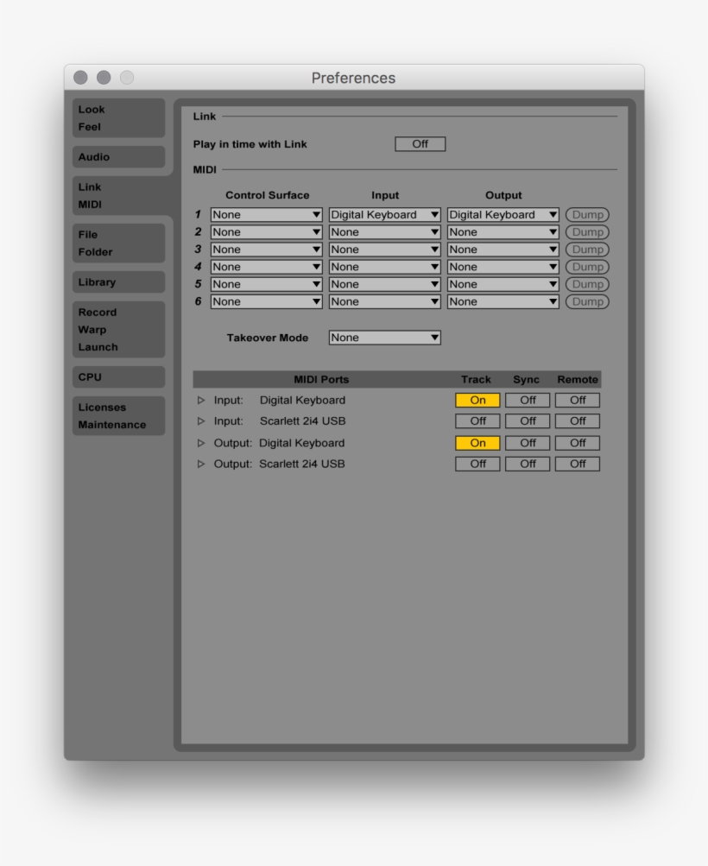Image resolution: width=708 pixels, height=866 pixels.
Task: Enable Sync for Digital Keyboard input
Action: tap(527, 400)
